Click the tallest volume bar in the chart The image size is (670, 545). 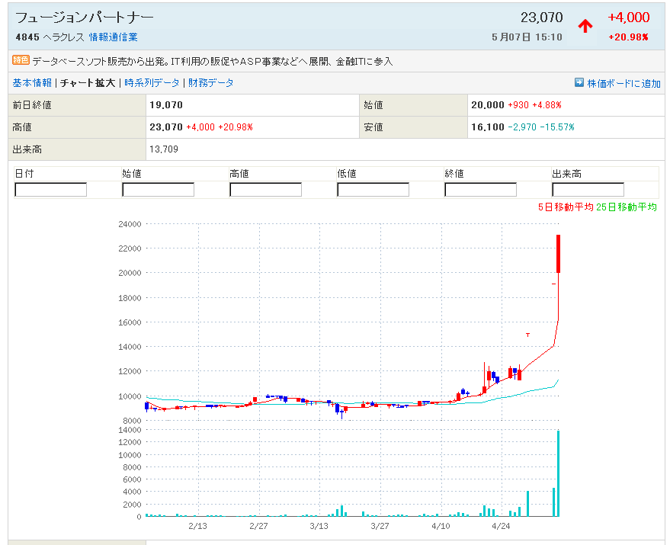coord(559,473)
